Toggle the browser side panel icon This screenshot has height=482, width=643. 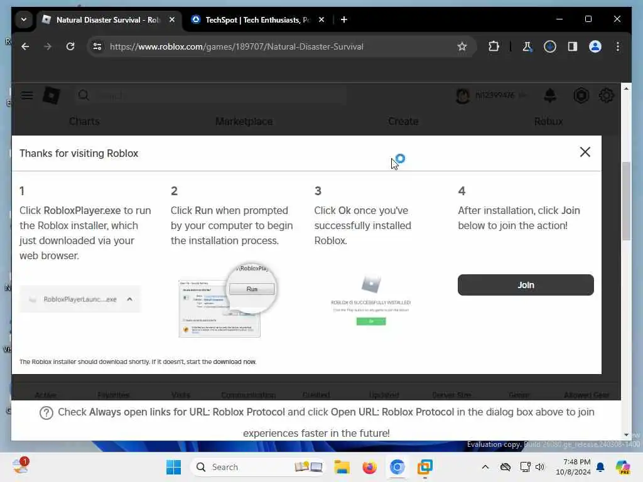[x=573, y=46]
